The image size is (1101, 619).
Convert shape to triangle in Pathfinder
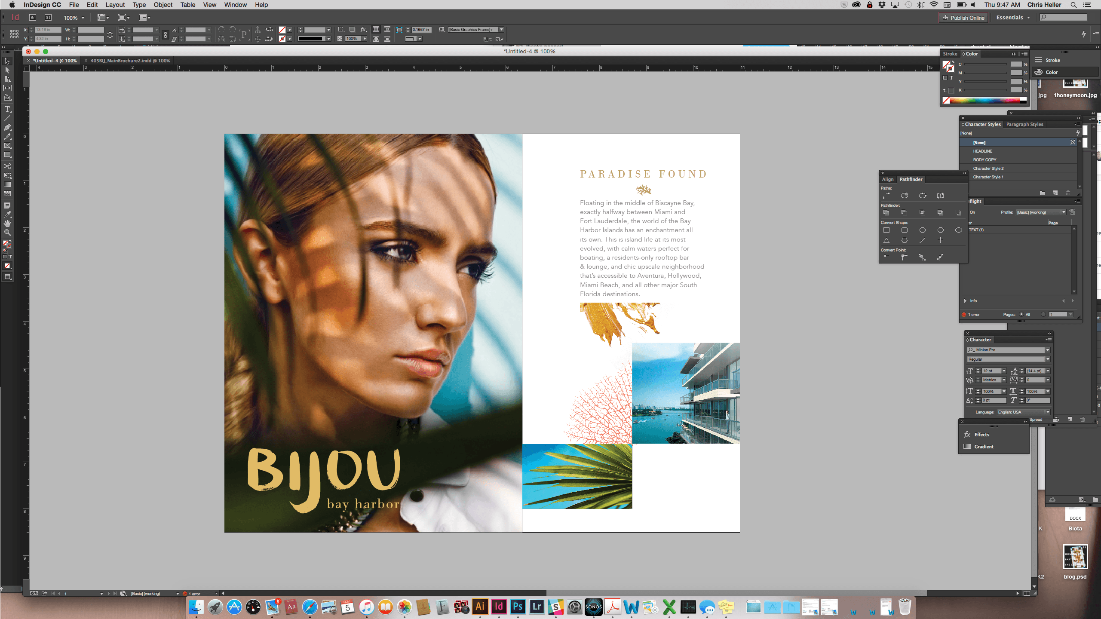pos(886,241)
